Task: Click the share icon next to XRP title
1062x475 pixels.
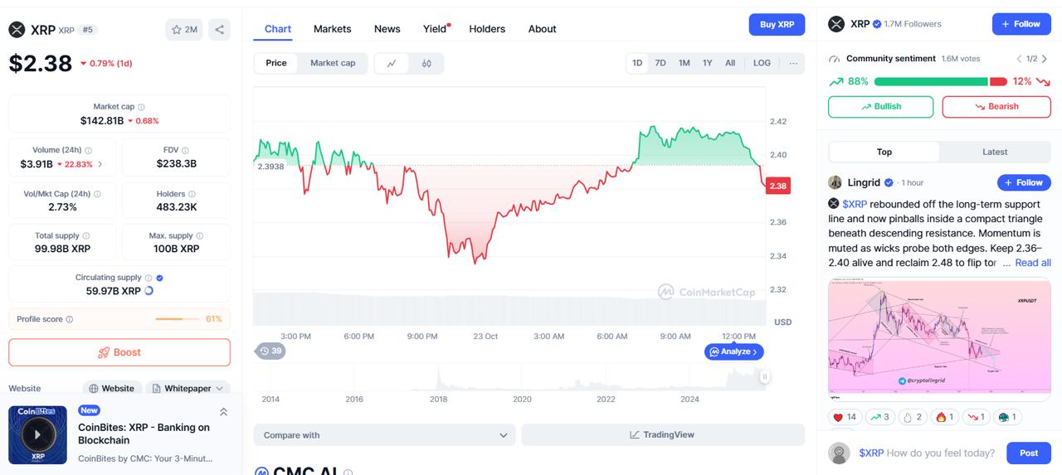Action: point(219,30)
